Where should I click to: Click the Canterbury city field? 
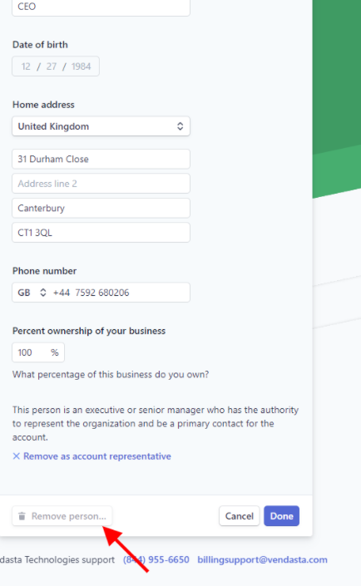101,208
